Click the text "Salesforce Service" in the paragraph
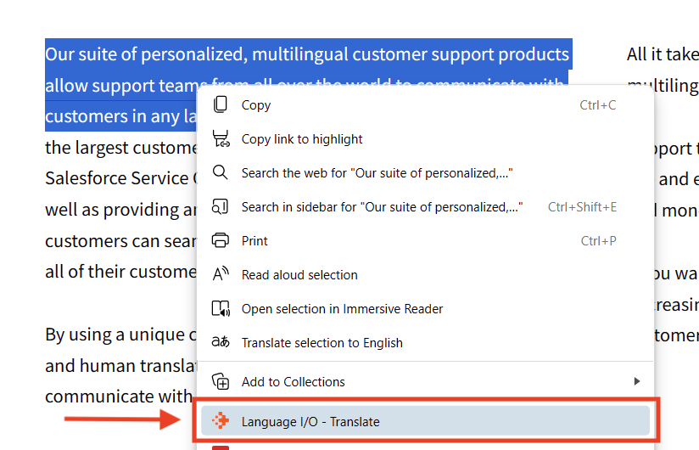699x450 pixels. tap(117, 178)
